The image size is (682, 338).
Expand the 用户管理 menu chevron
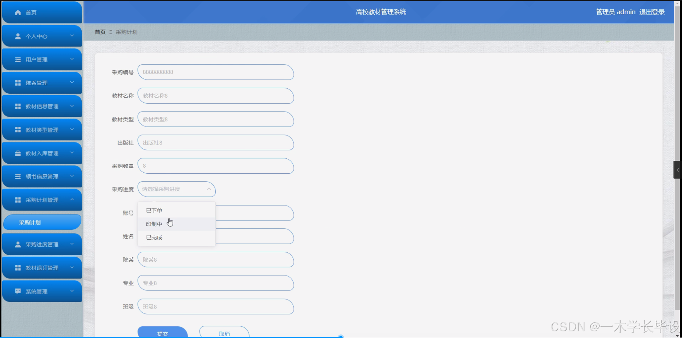[72, 59]
